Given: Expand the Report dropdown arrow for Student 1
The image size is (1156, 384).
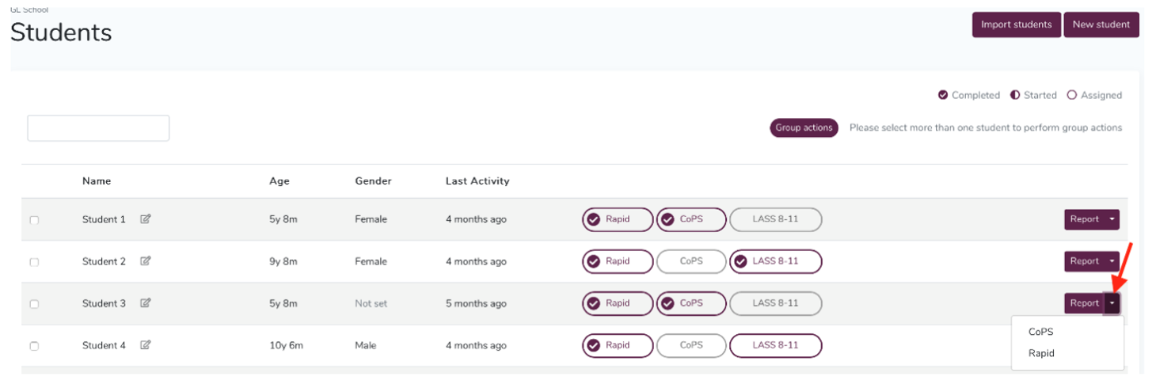Looking at the screenshot, I should click(1112, 219).
